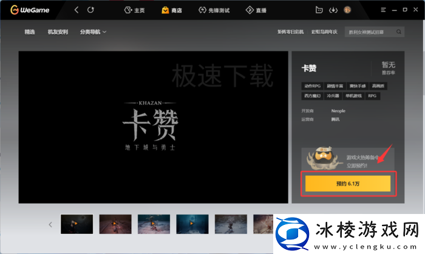Select the 机友安利 menu item

pyautogui.click(x=58, y=32)
